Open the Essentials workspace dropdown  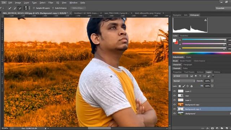pos(223,8)
